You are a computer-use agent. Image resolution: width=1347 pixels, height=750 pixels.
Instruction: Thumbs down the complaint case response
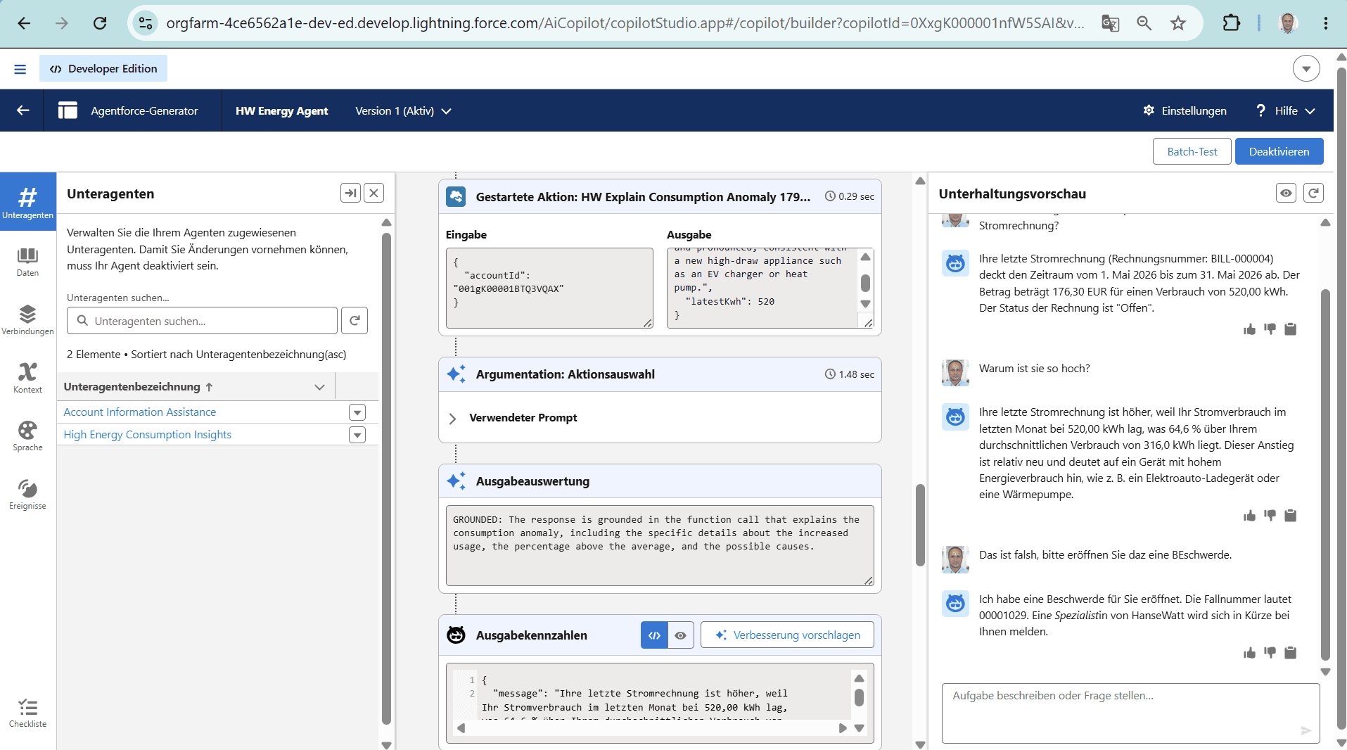1270,653
